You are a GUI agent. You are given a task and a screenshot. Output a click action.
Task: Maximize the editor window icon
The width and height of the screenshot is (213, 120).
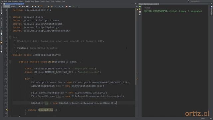[x=137, y=4]
